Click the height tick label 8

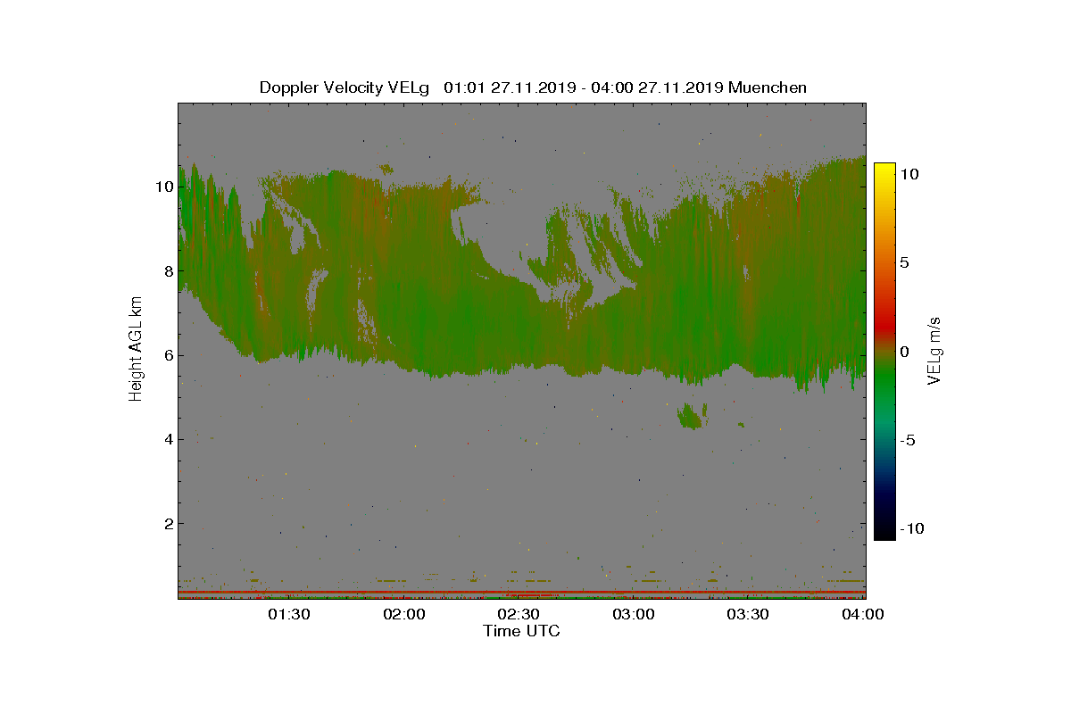point(167,271)
